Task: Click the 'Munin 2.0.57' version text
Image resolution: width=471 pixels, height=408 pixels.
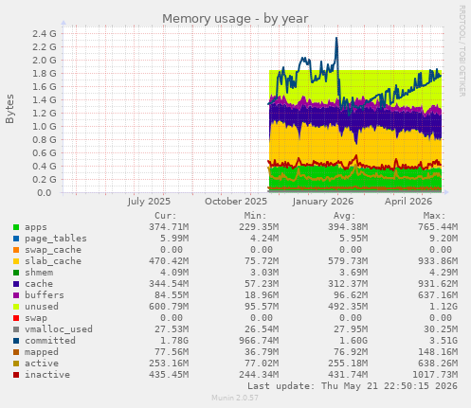Action: pos(235,398)
